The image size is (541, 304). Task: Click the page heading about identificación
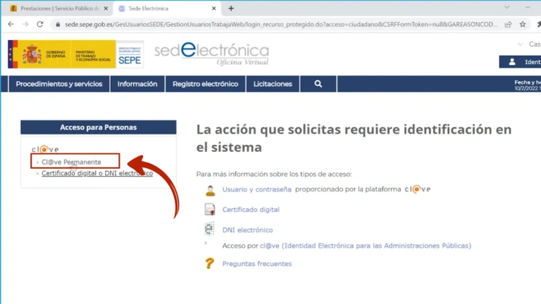tap(354, 138)
